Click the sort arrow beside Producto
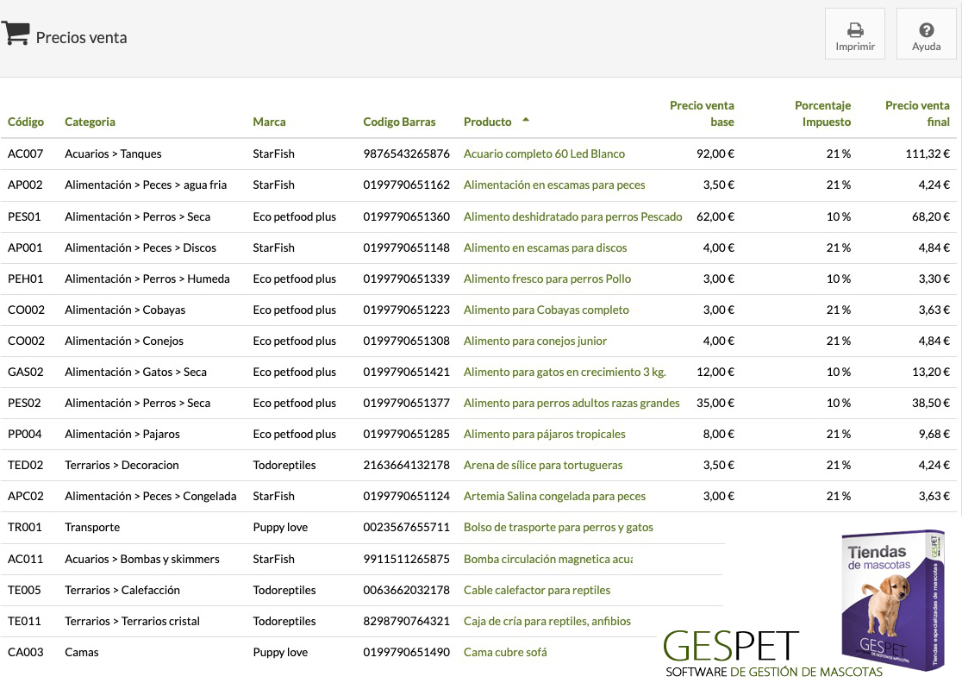This screenshot has width=962, height=689. pos(526,120)
